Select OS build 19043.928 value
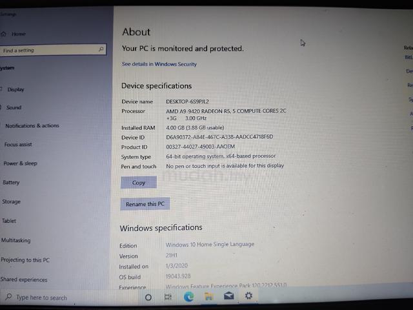 [x=178, y=276]
